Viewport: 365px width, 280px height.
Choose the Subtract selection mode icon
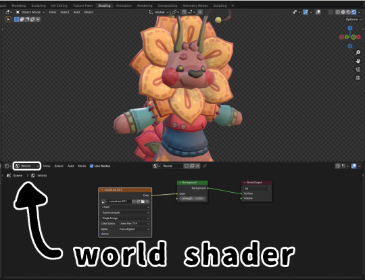[x=27, y=20]
